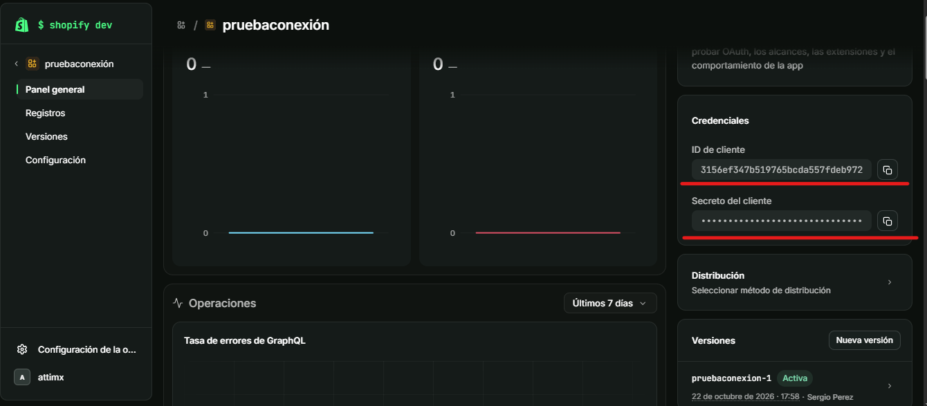Click the Activa status badge
This screenshot has height=406, width=927.
[x=795, y=378]
